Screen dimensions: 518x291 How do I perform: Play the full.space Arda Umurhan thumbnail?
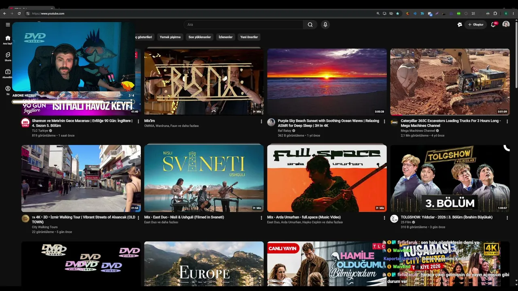327,178
